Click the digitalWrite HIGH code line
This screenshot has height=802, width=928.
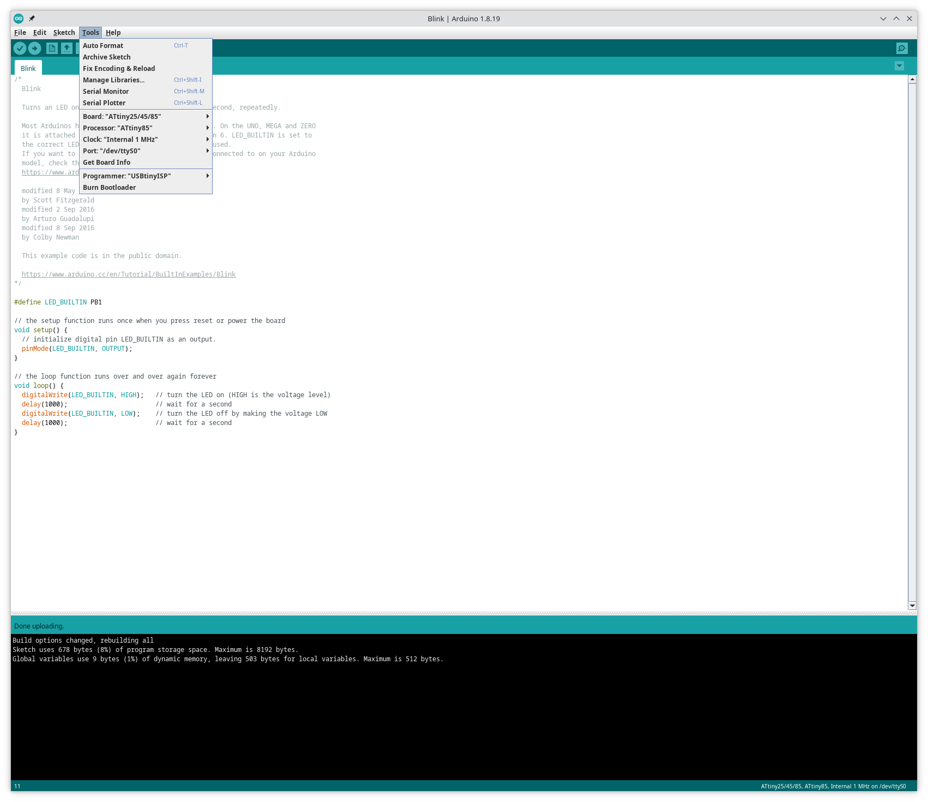point(176,395)
